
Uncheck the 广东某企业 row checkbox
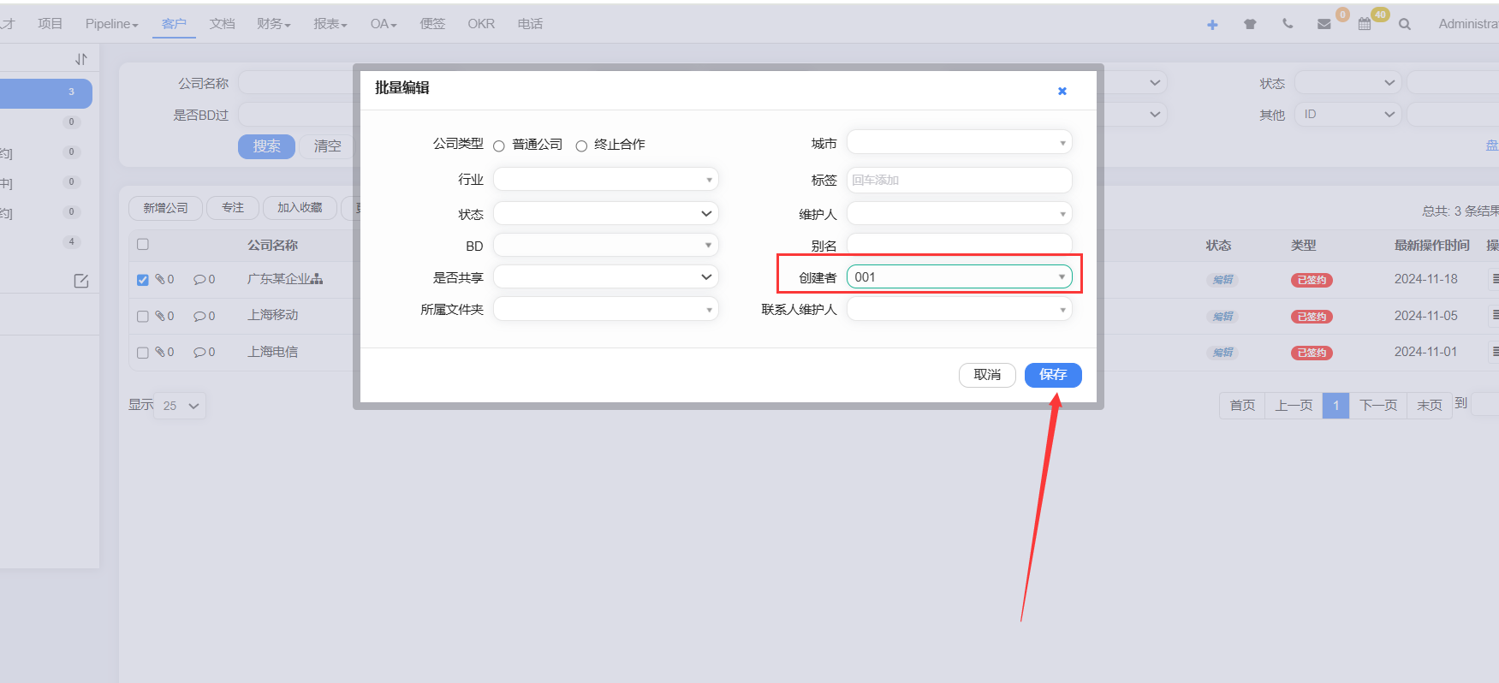pyautogui.click(x=143, y=280)
